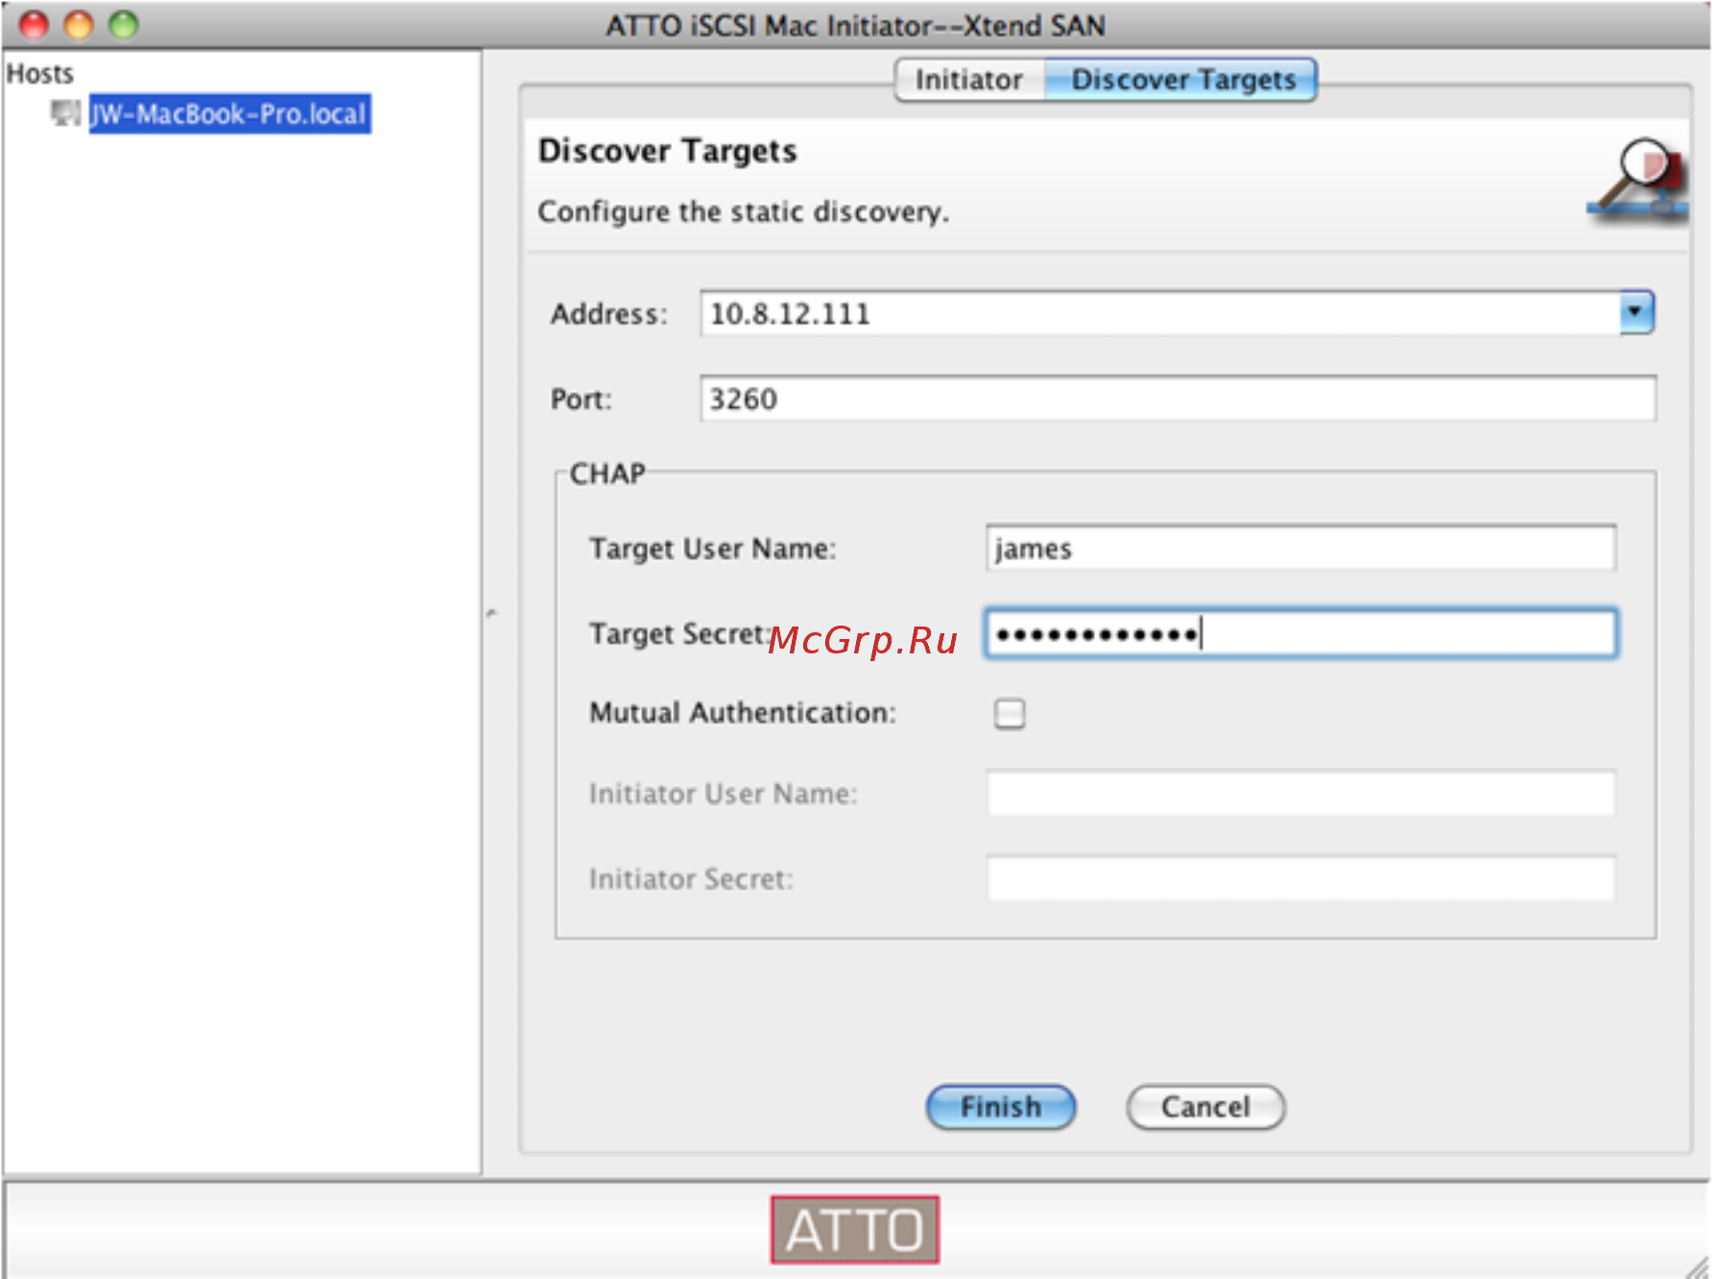Click the Target User Name field

(1300, 548)
